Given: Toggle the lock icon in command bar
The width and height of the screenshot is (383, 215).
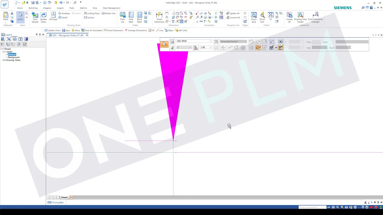Looking at the screenshot, I should tap(172, 48).
